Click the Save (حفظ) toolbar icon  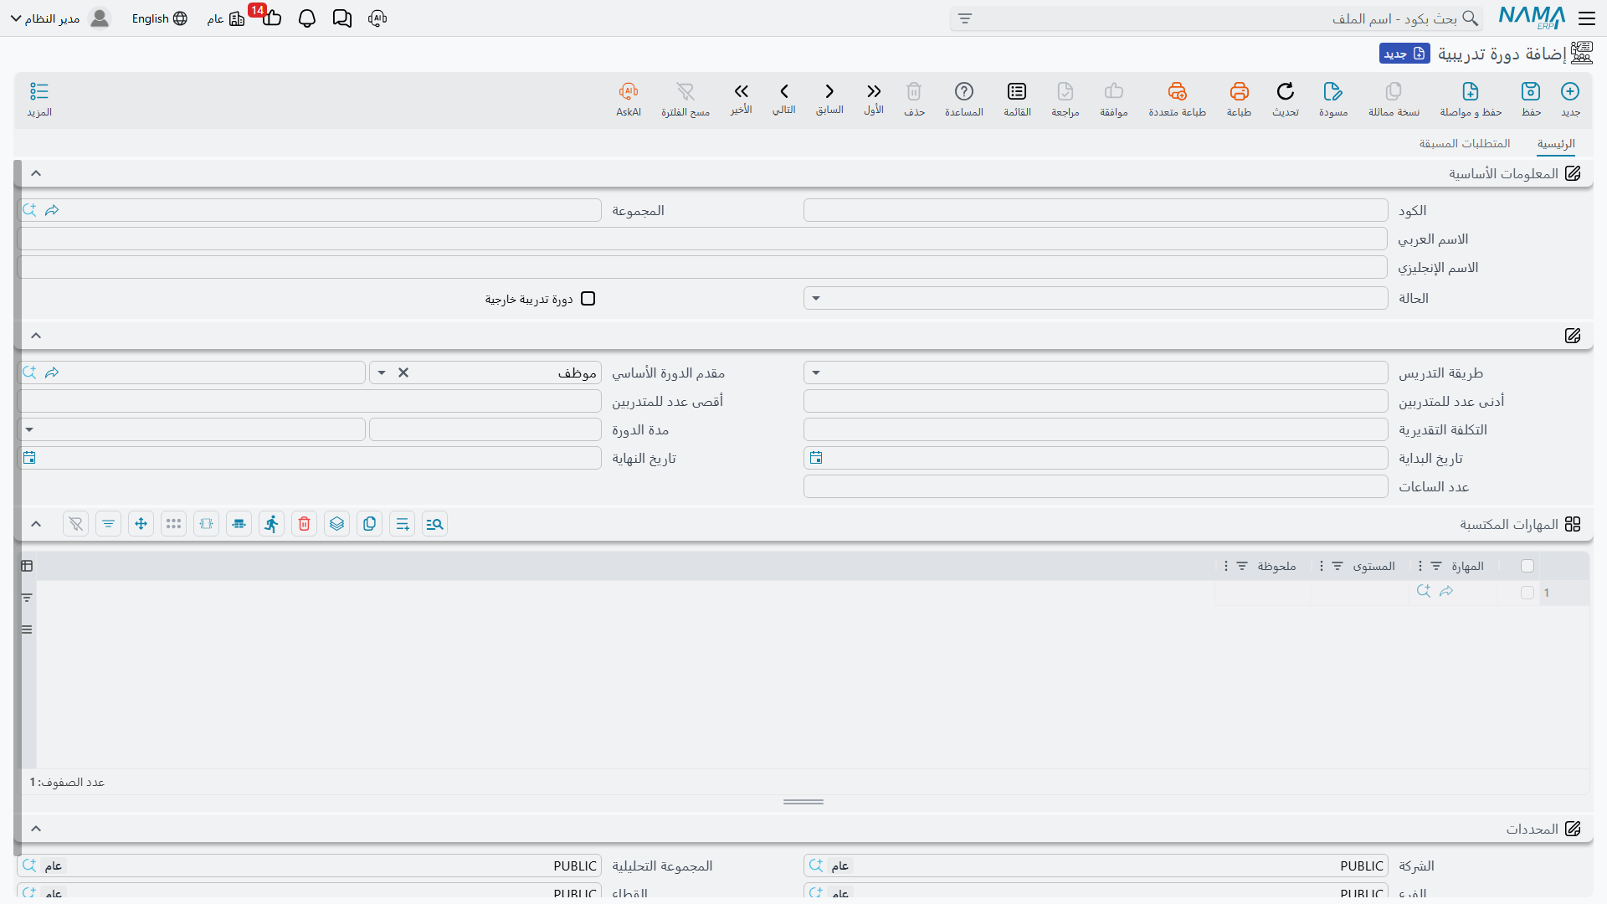point(1531,91)
